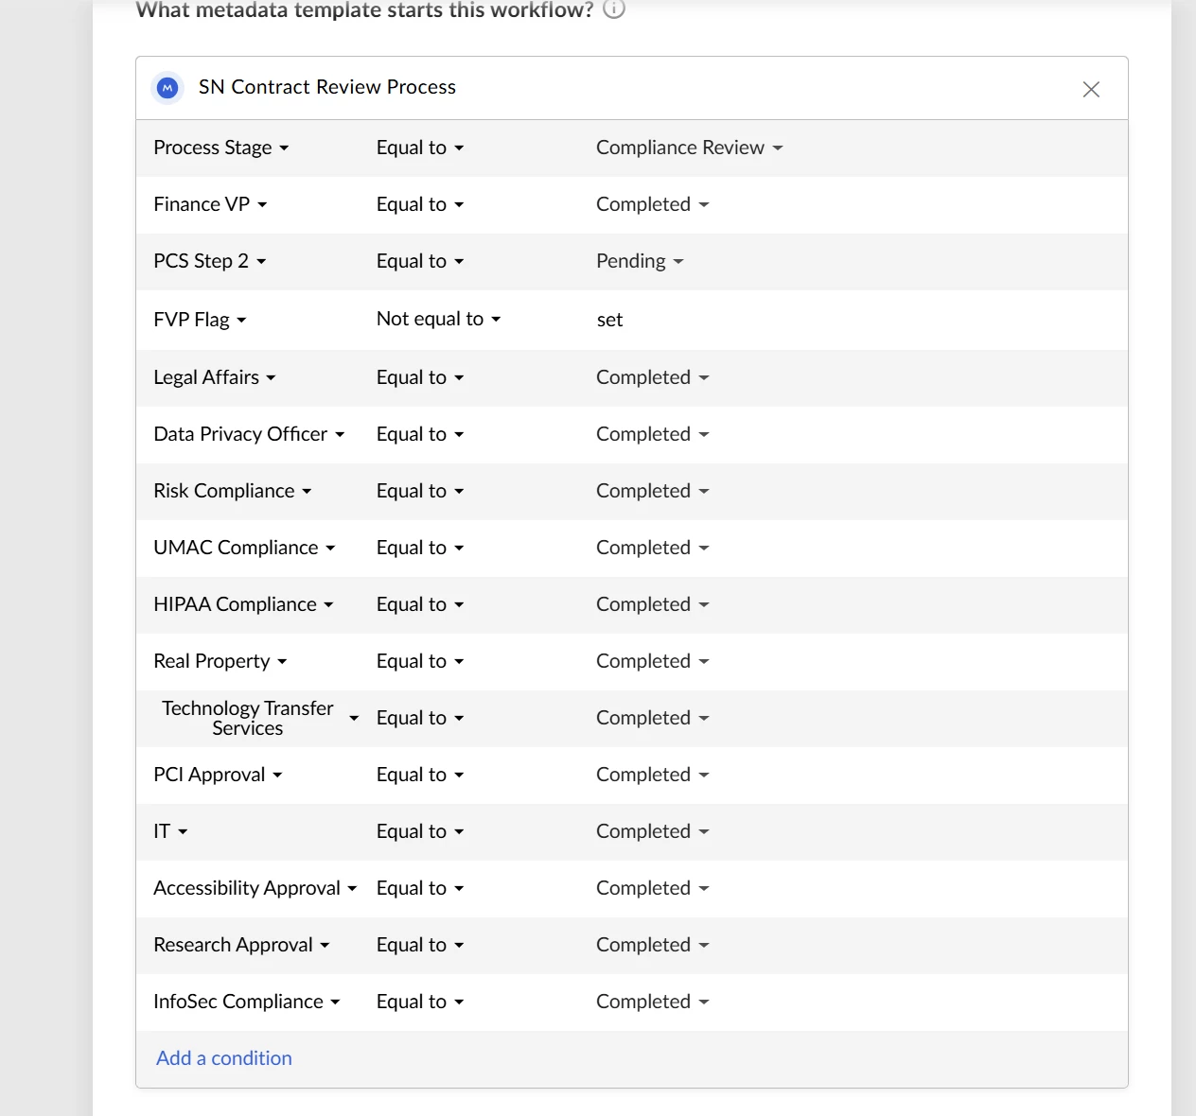This screenshot has width=1196, height=1116.
Task: Open the Real Property field dropdown
Action: point(220,661)
